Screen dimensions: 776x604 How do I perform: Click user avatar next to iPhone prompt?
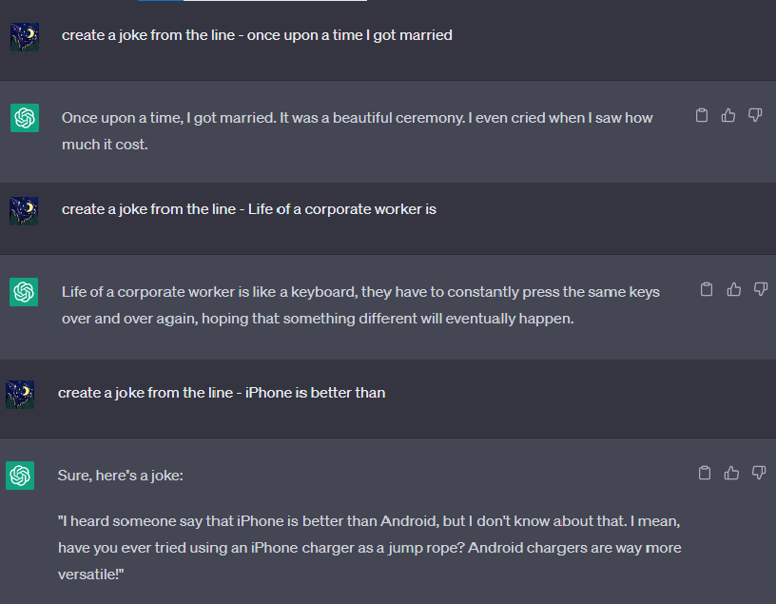[x=20, y=395]
